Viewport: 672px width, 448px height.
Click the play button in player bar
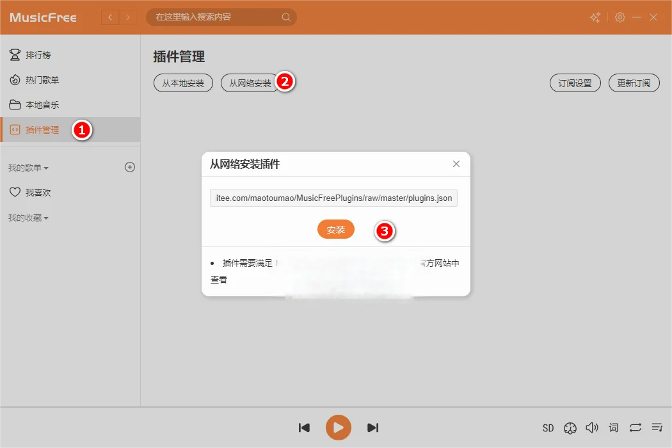click(x=338, y=428)
